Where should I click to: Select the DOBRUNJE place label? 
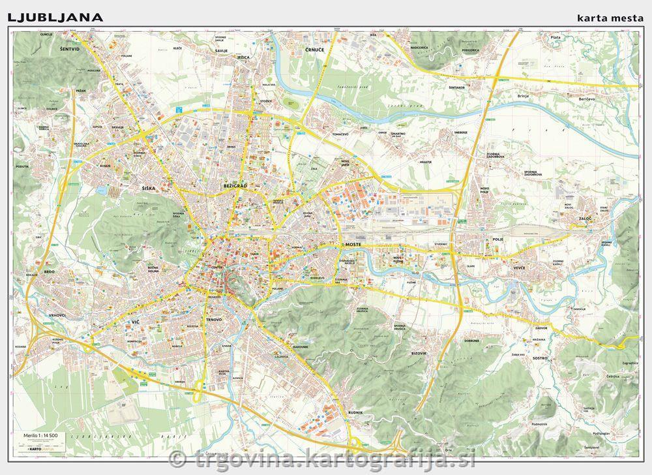pos(471,341)
